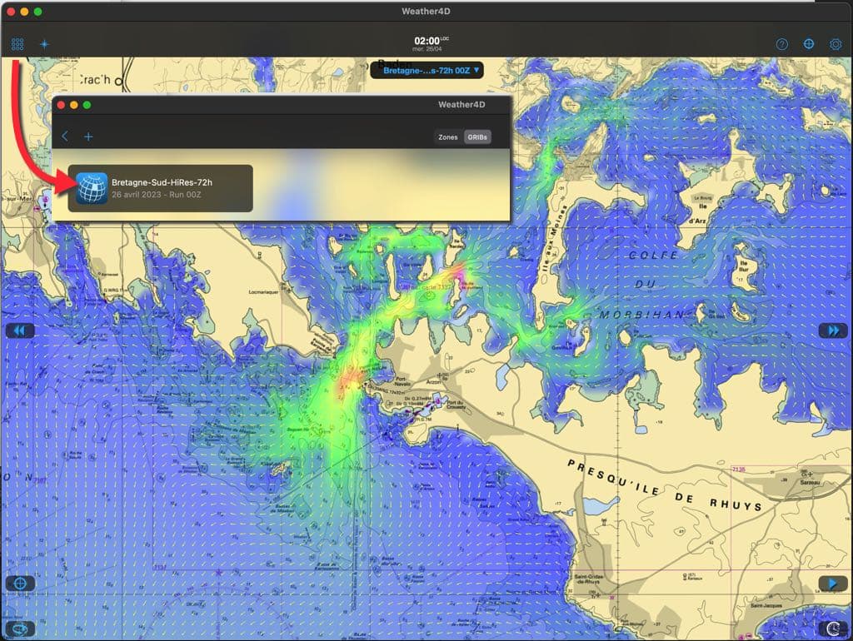Click the blue compass star icon

(x=45, y=44)
